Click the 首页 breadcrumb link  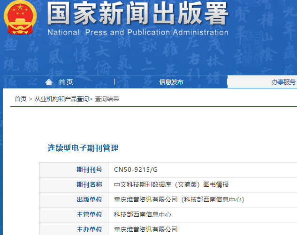[21, 99]
